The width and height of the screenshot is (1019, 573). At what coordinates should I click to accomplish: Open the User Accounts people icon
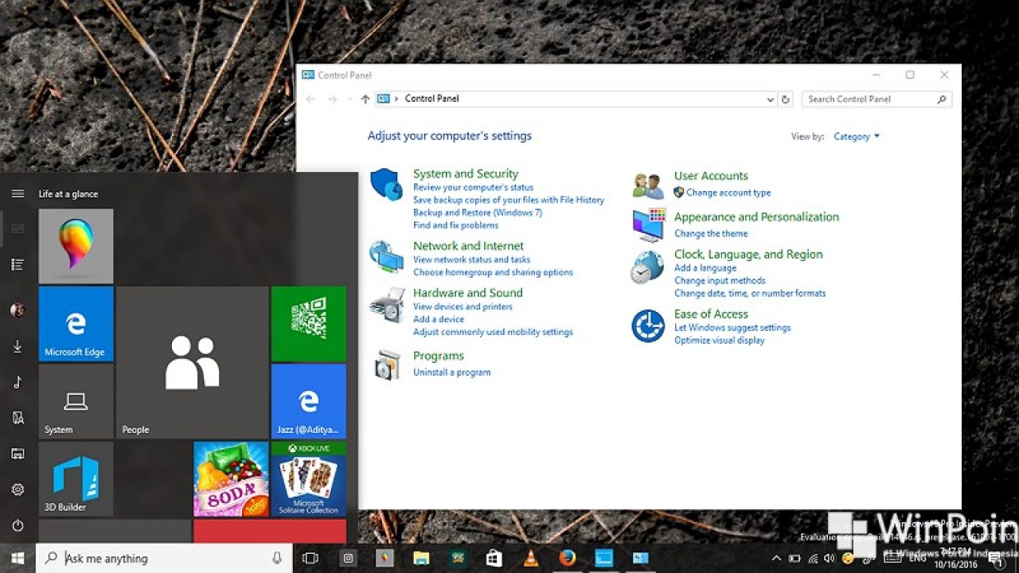pos(648,186)
